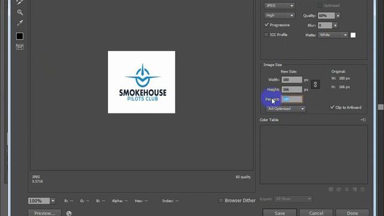Select the Zoom tool magnifier icon
The width and height of the screenshot is (384, 216).
coord(20,12)
